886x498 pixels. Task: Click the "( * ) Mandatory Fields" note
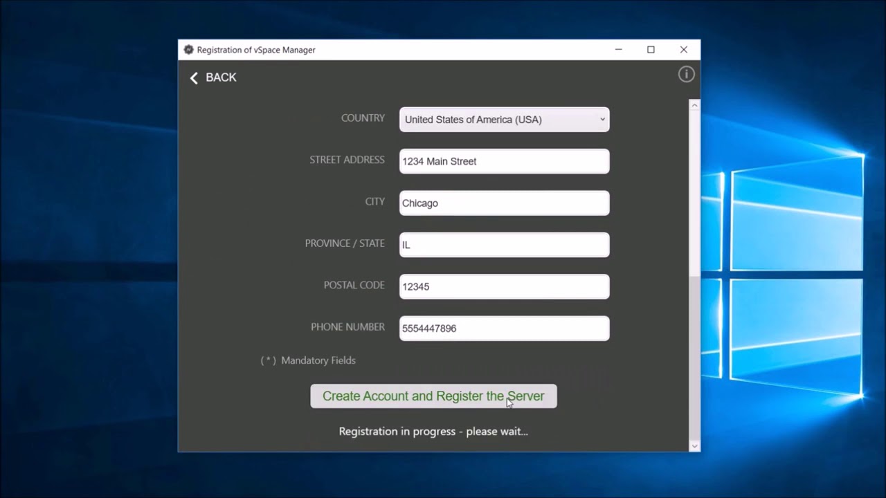tap(308, 360)
